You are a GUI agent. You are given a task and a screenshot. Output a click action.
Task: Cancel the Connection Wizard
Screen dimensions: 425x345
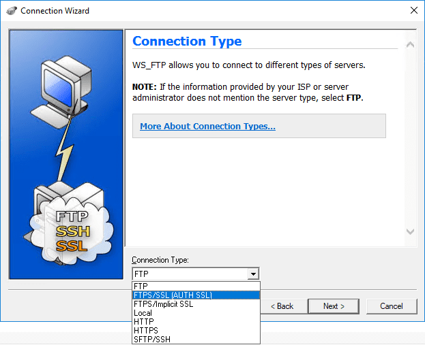coord(392,306)
